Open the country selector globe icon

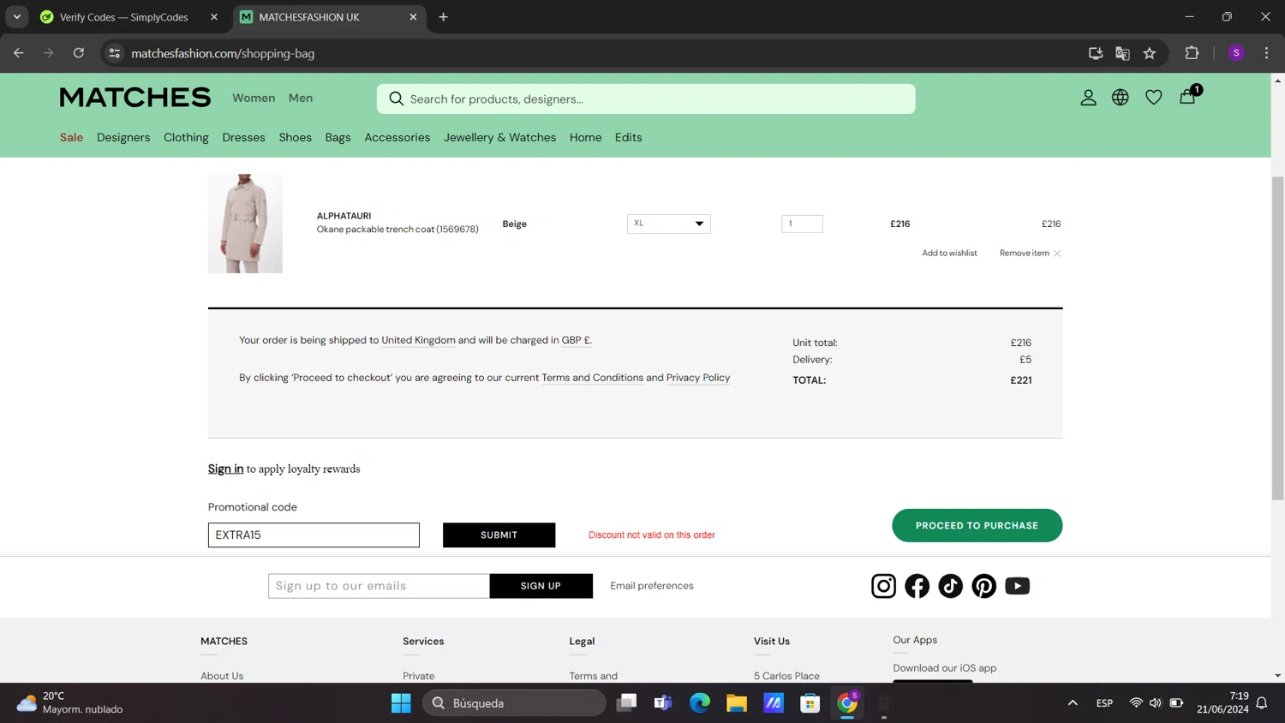coord(1121,98)
